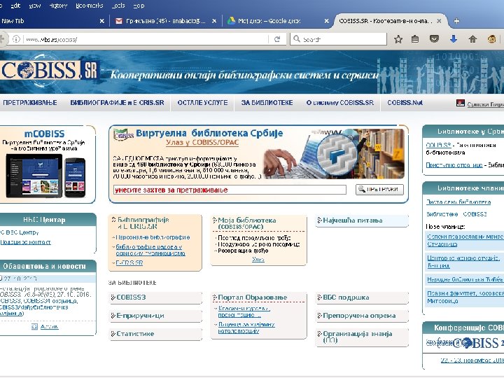Bookmark this page with the star icon
504x378 pixels.
pyautogui.click(x=398, y=39)
